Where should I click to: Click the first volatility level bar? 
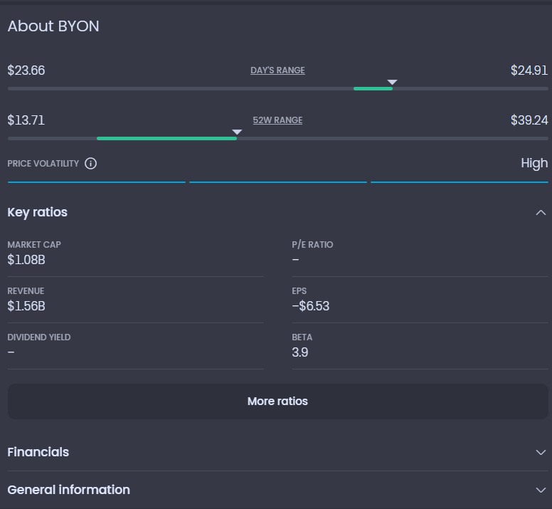[x=97, y=182]
